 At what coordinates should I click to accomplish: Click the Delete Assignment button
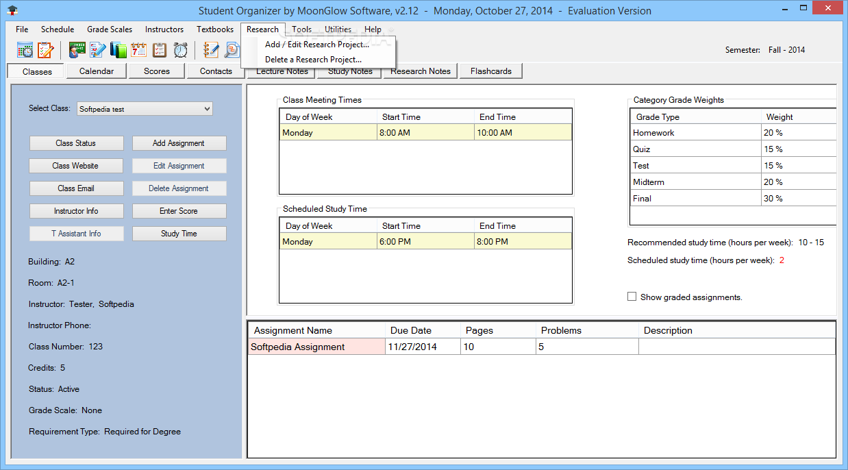coord(179,188)
